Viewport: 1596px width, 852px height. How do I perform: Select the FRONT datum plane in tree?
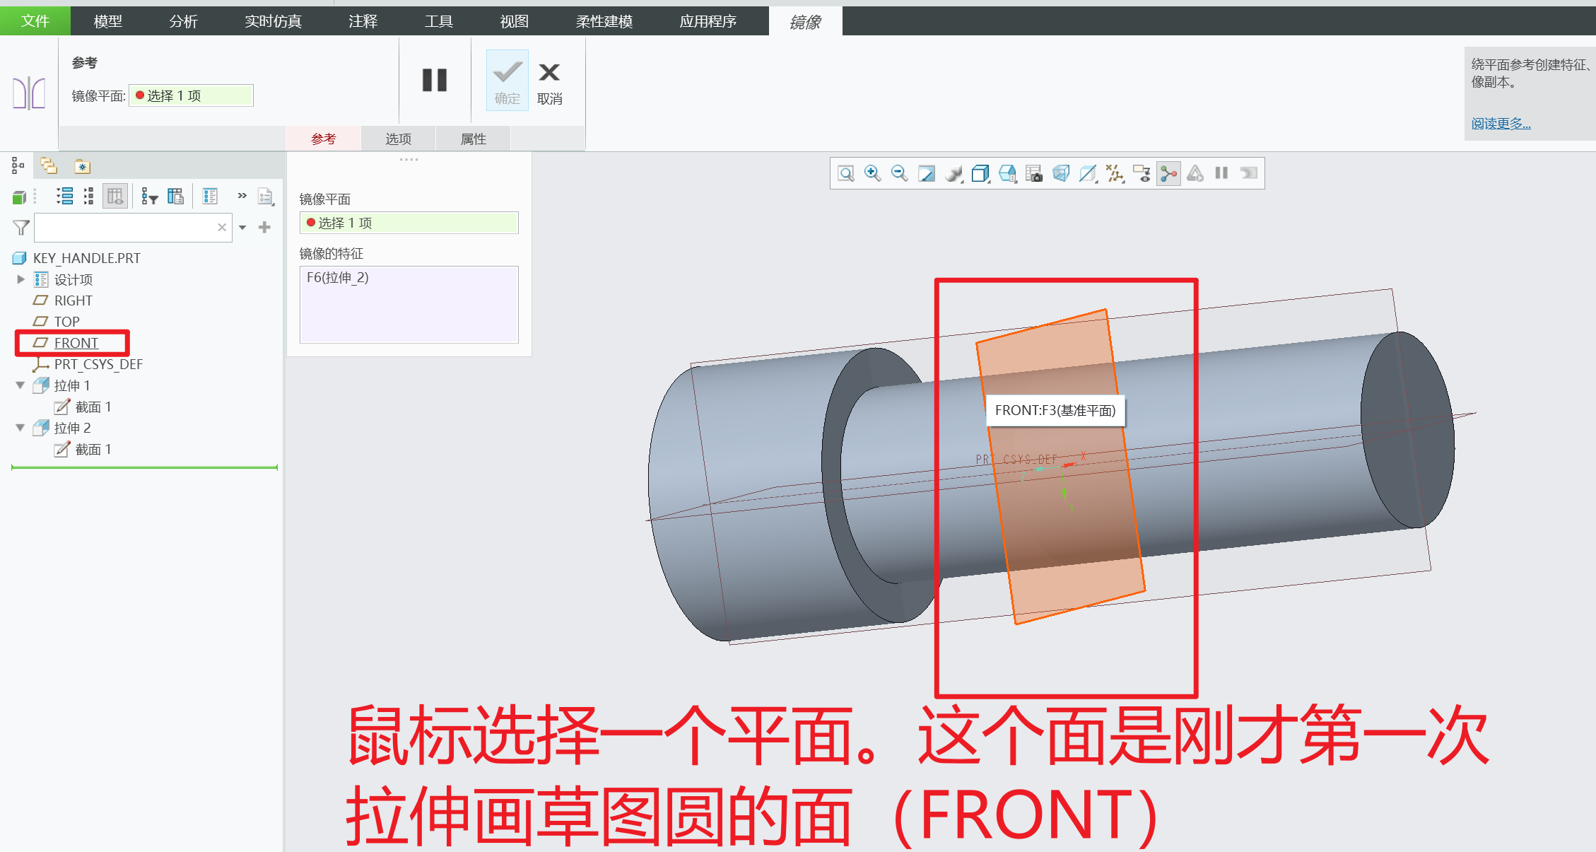click(76, 343)
